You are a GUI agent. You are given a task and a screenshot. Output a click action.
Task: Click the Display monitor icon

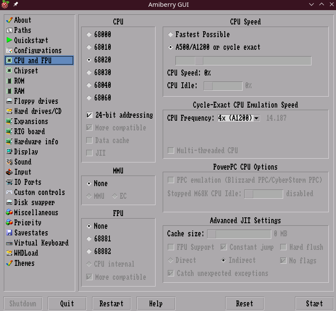tap(9, 151)
